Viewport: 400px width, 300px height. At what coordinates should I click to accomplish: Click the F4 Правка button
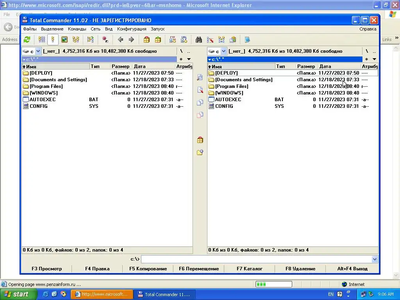97,269
